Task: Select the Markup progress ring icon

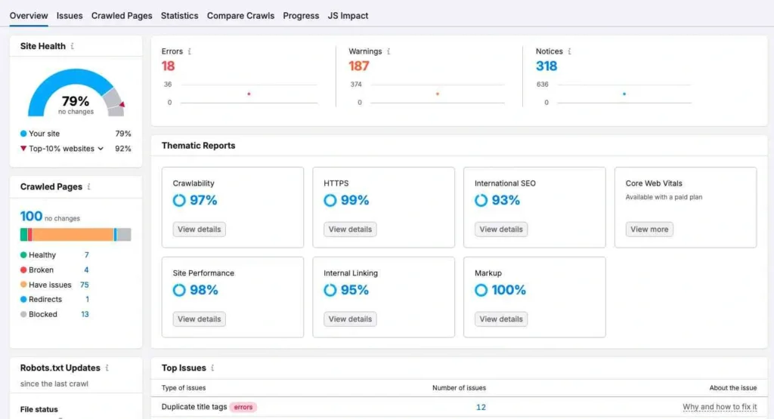Action: 481,290
